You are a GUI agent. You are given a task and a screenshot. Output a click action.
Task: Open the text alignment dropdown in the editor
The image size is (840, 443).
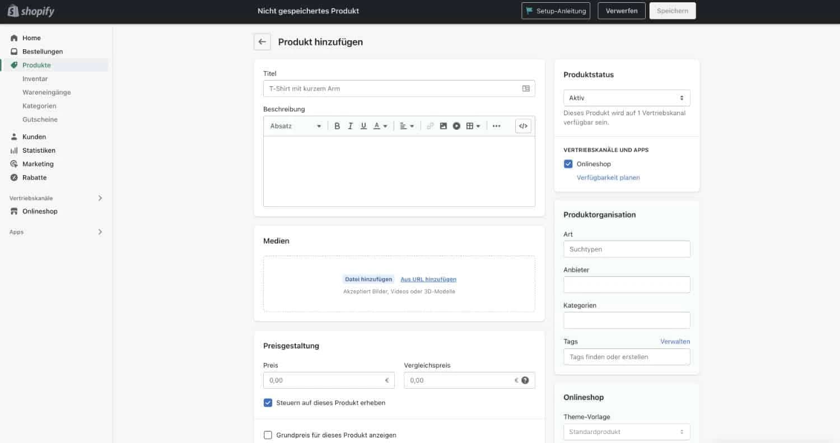tap(407, 126)
